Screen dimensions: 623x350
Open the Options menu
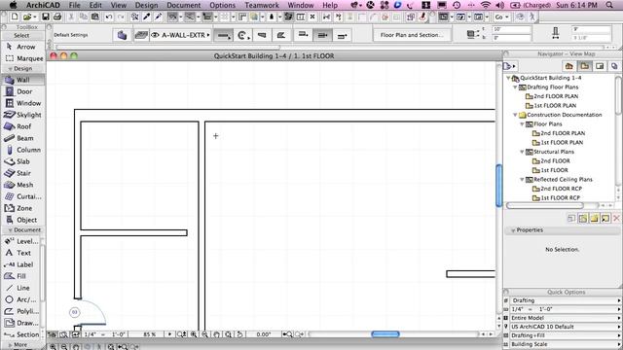[x=223, y=5]
